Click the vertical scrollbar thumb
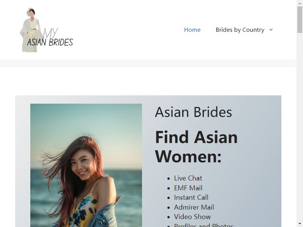The width and height of the screenshot is (303, 227). coord(300,20)
